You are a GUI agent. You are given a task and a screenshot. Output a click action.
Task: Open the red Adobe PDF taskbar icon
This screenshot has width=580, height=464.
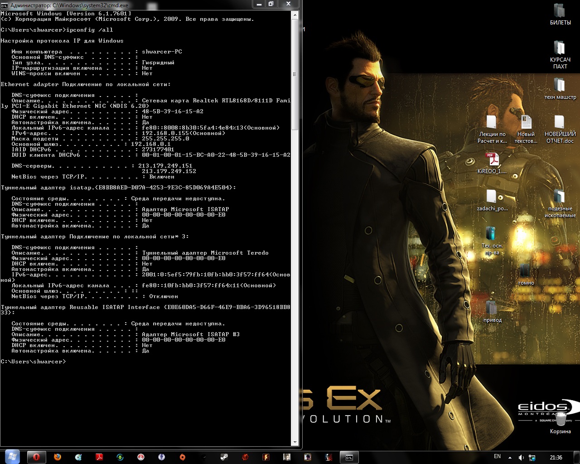(99, 457)
